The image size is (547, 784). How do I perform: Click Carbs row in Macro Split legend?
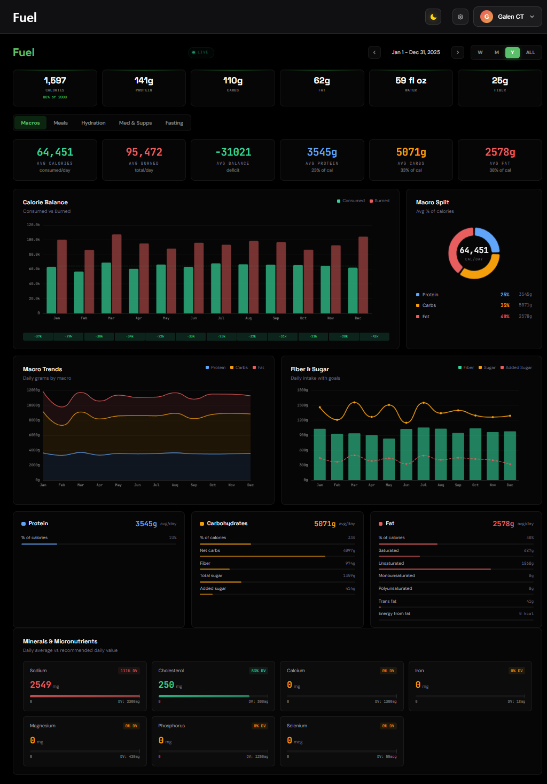tap(474, 305)
